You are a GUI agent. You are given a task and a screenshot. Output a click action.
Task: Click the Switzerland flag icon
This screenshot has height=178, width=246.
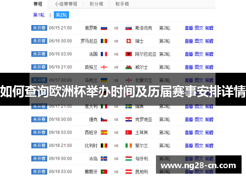pos(128,41)
